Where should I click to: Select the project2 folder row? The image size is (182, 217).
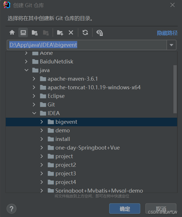click(x=91, y=165)
